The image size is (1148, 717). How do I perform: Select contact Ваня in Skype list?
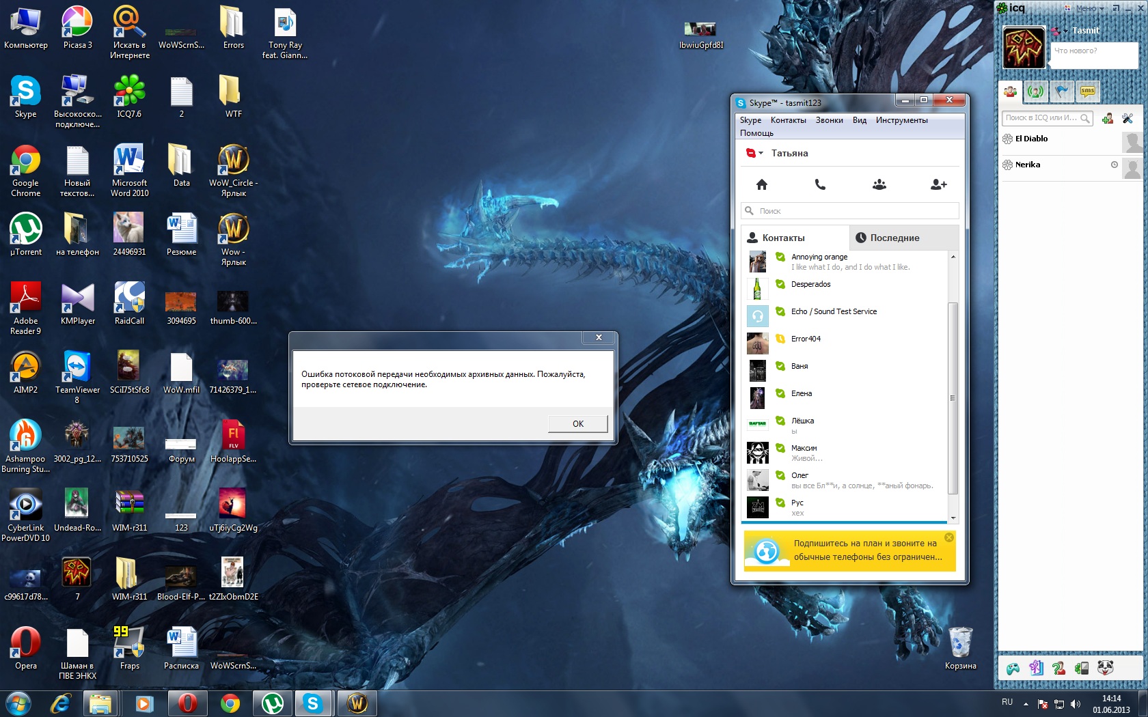pyautogui.click(x=846, y=371)
